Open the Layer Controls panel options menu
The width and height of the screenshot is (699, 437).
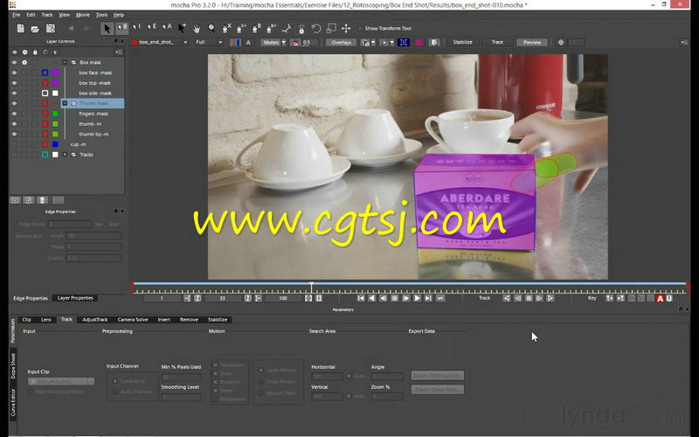(x=118, y=52)
